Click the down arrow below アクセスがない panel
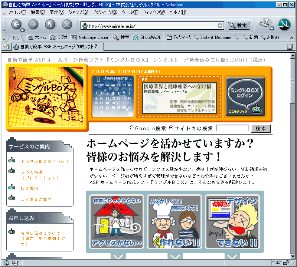 pyautogui.click(x=118, y=256)
